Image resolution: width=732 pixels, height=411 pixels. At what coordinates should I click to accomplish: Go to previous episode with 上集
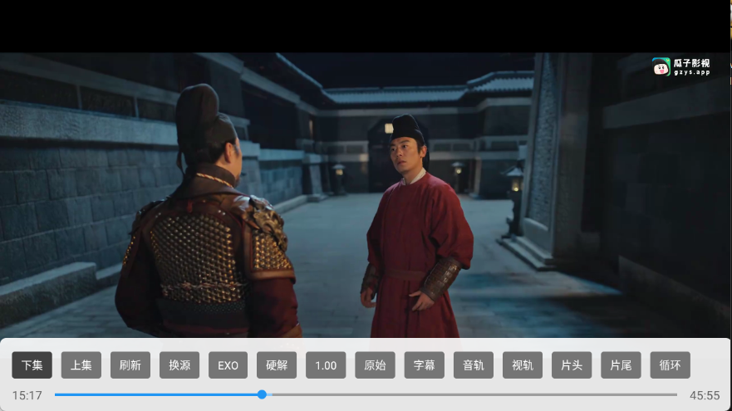point(81,365)
